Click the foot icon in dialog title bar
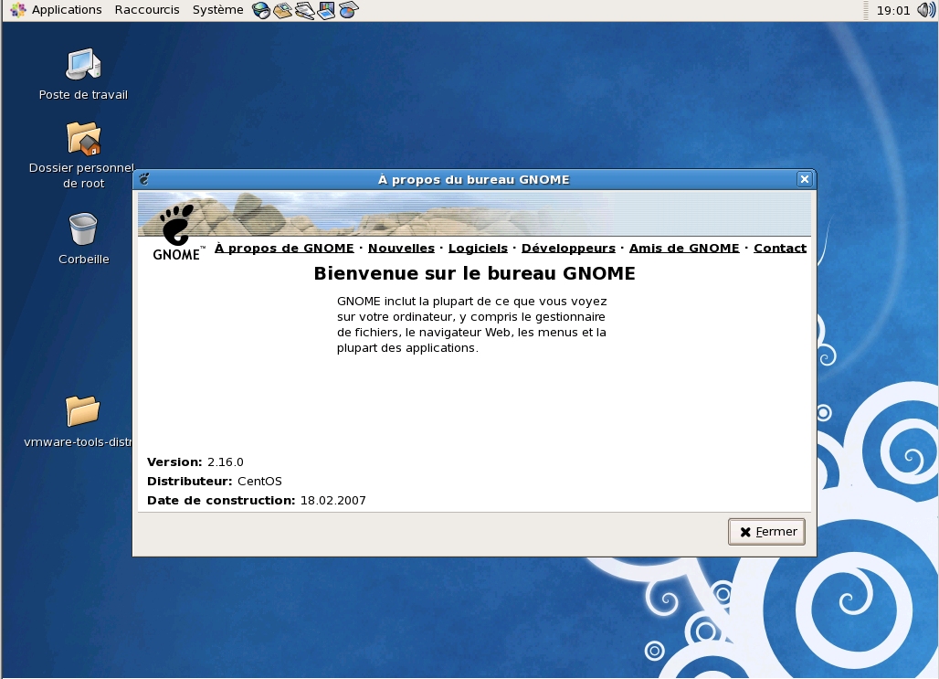 point(144,178)
